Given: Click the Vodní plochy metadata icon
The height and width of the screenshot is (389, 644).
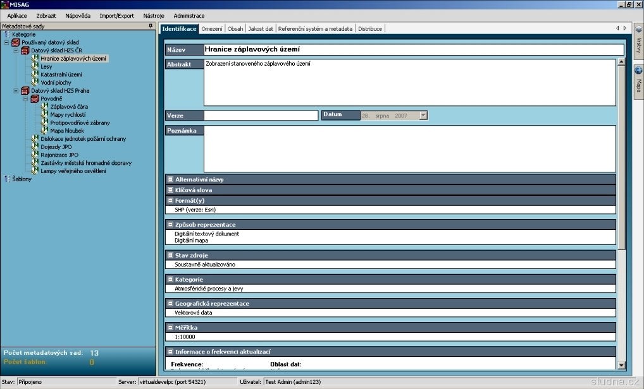Looking at the screenshot, I should tap(35, 82).
